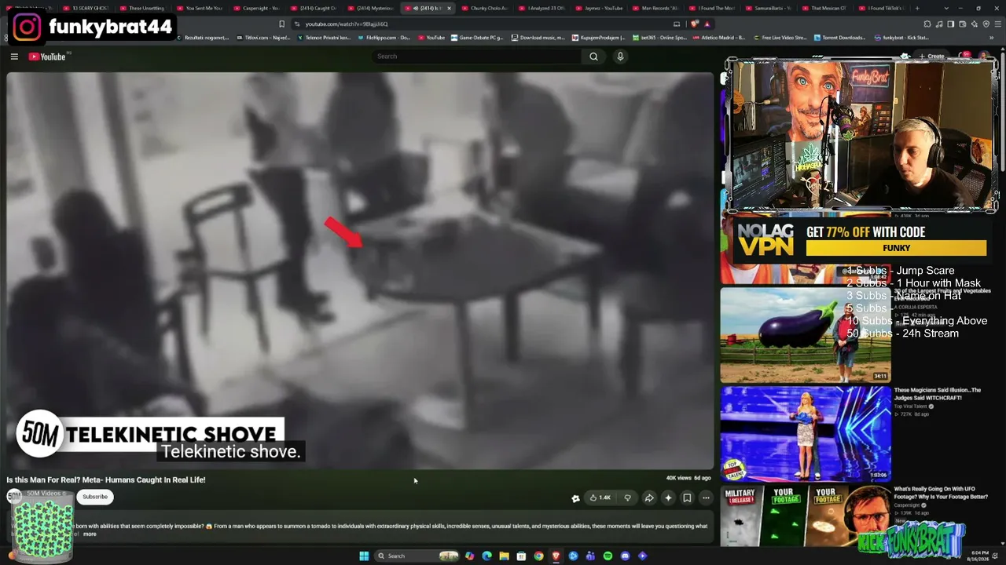
Task: Open Brave extensions puzzle icon
Action: click(x=927, y=24)
